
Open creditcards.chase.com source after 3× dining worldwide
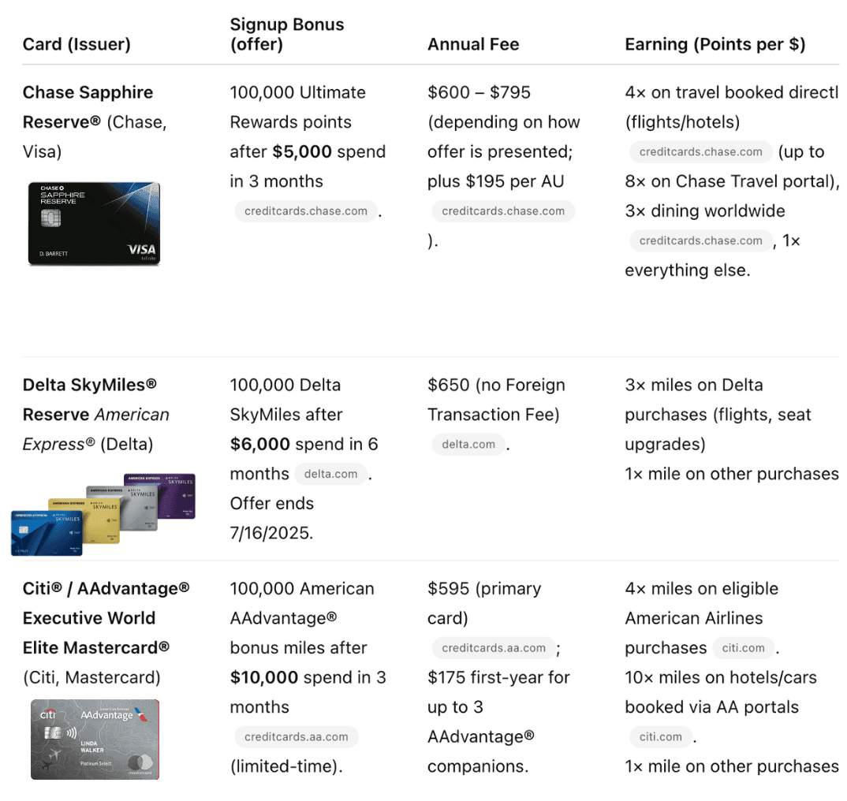coord(700,240)
